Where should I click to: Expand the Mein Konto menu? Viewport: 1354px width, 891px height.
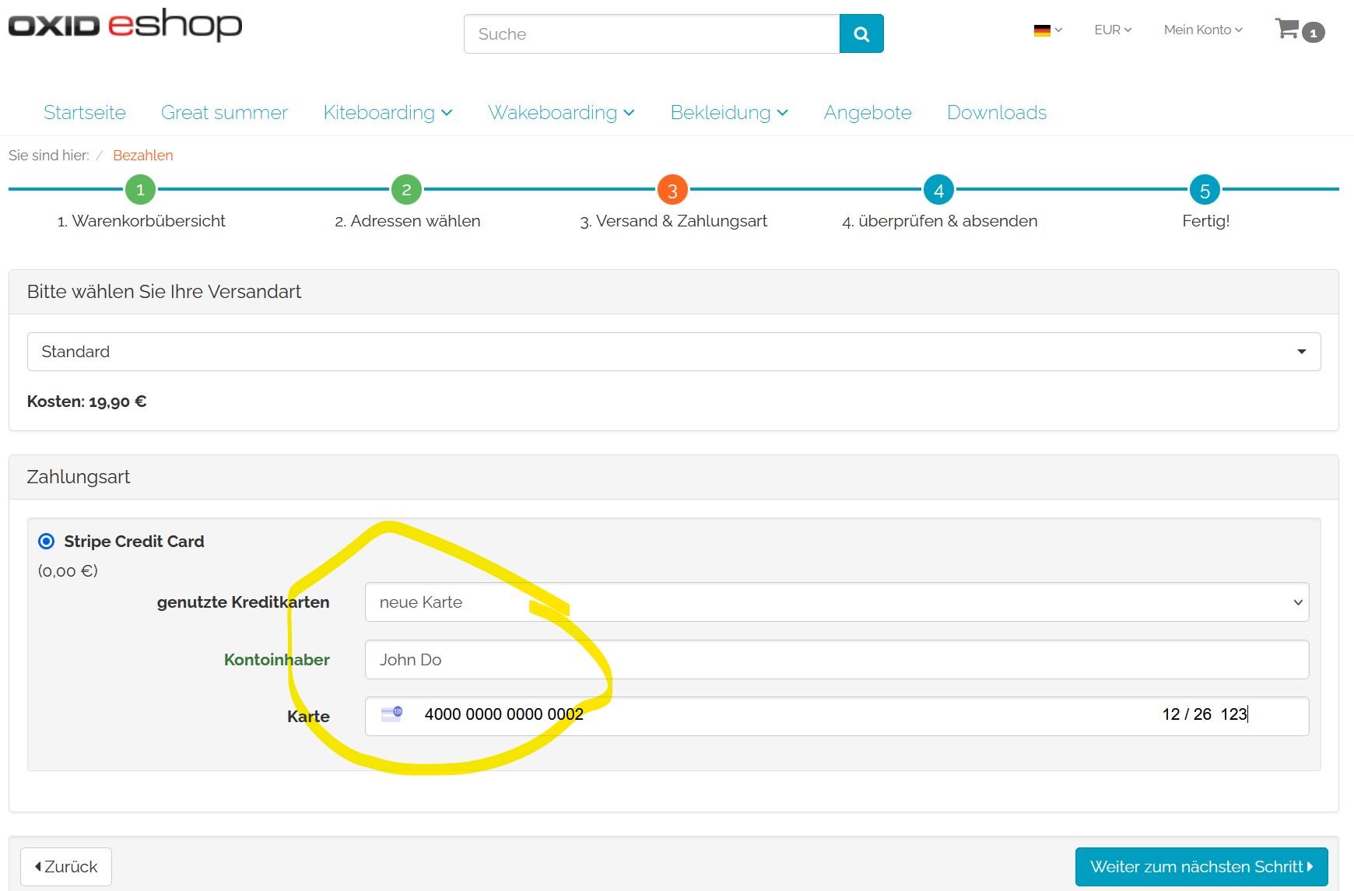(1202, 30)
